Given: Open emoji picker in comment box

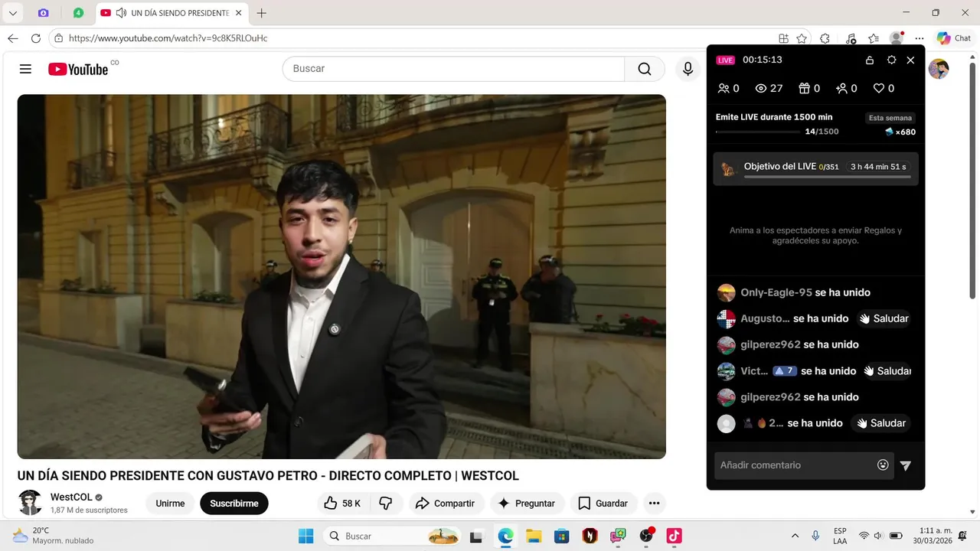Looking at the screenshot, I should pos(883,465).
